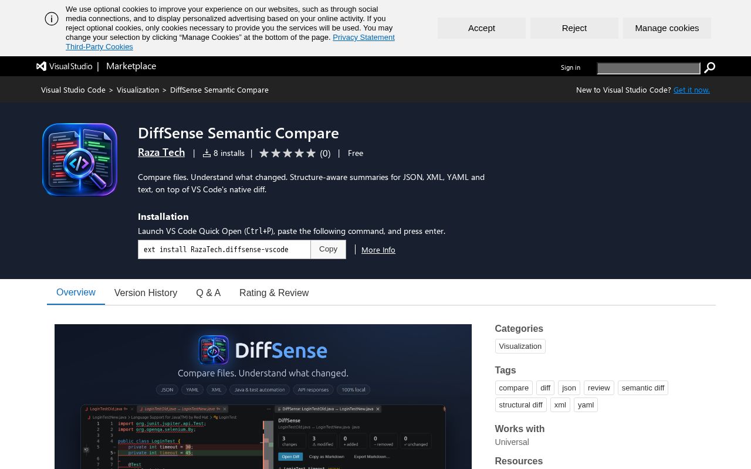751x469 pixels.
Task: Open Raza Tech publisher page
Action: tap(161, 152)
